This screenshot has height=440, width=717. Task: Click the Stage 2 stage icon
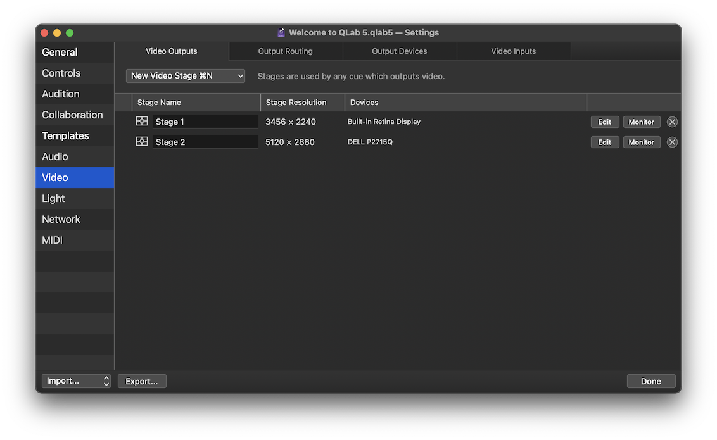coord(142,141)
